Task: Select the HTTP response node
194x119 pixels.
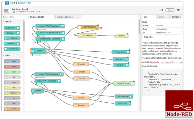Action: point(122,36)
